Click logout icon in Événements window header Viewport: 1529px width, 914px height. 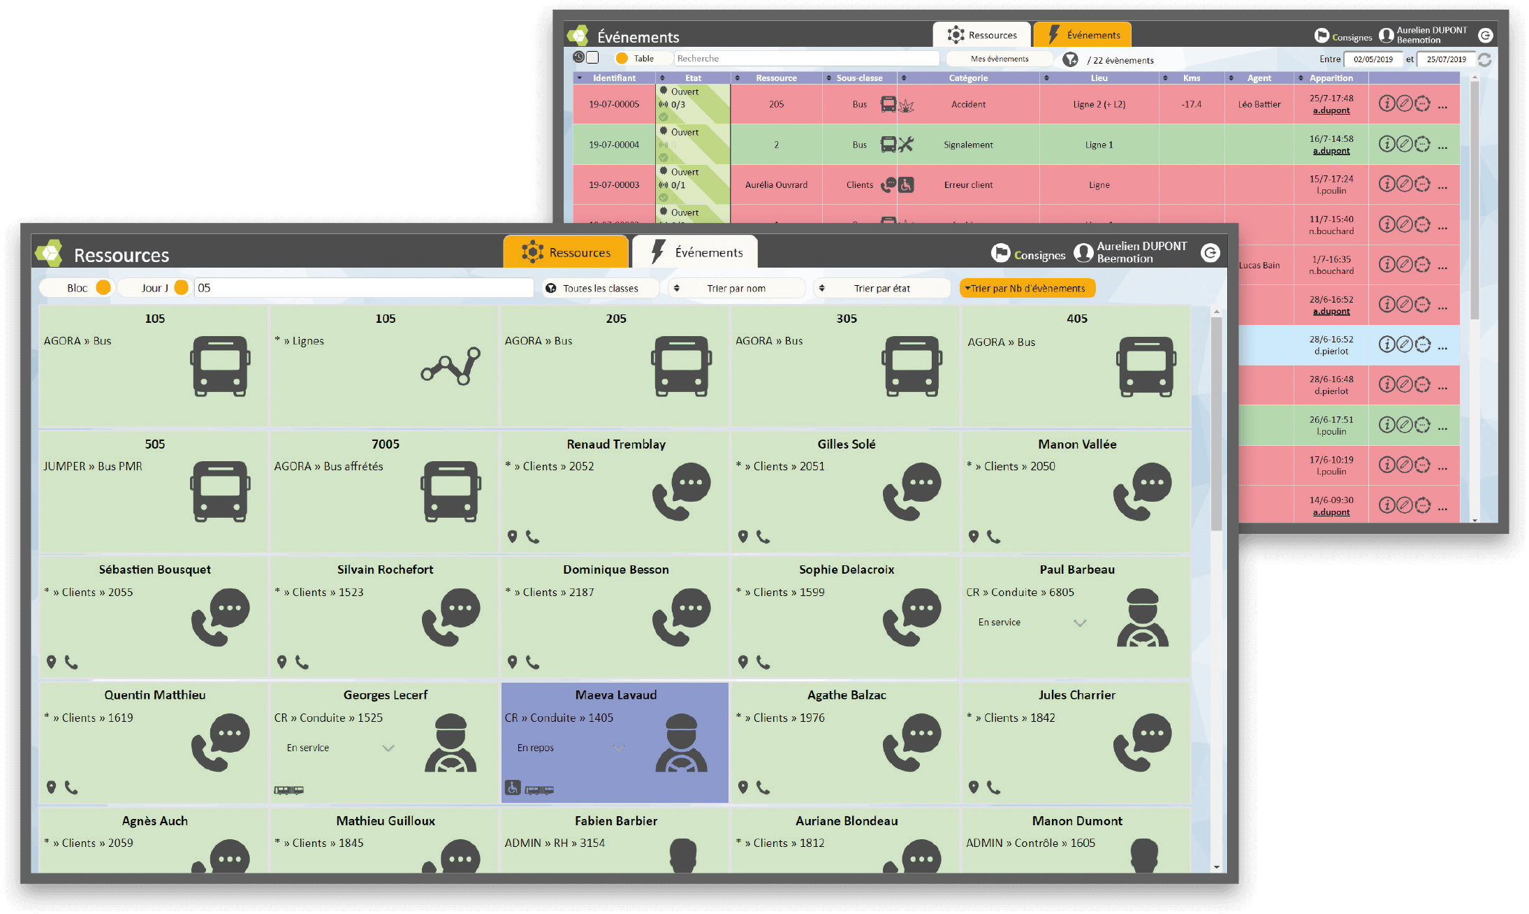(1486, 36)
